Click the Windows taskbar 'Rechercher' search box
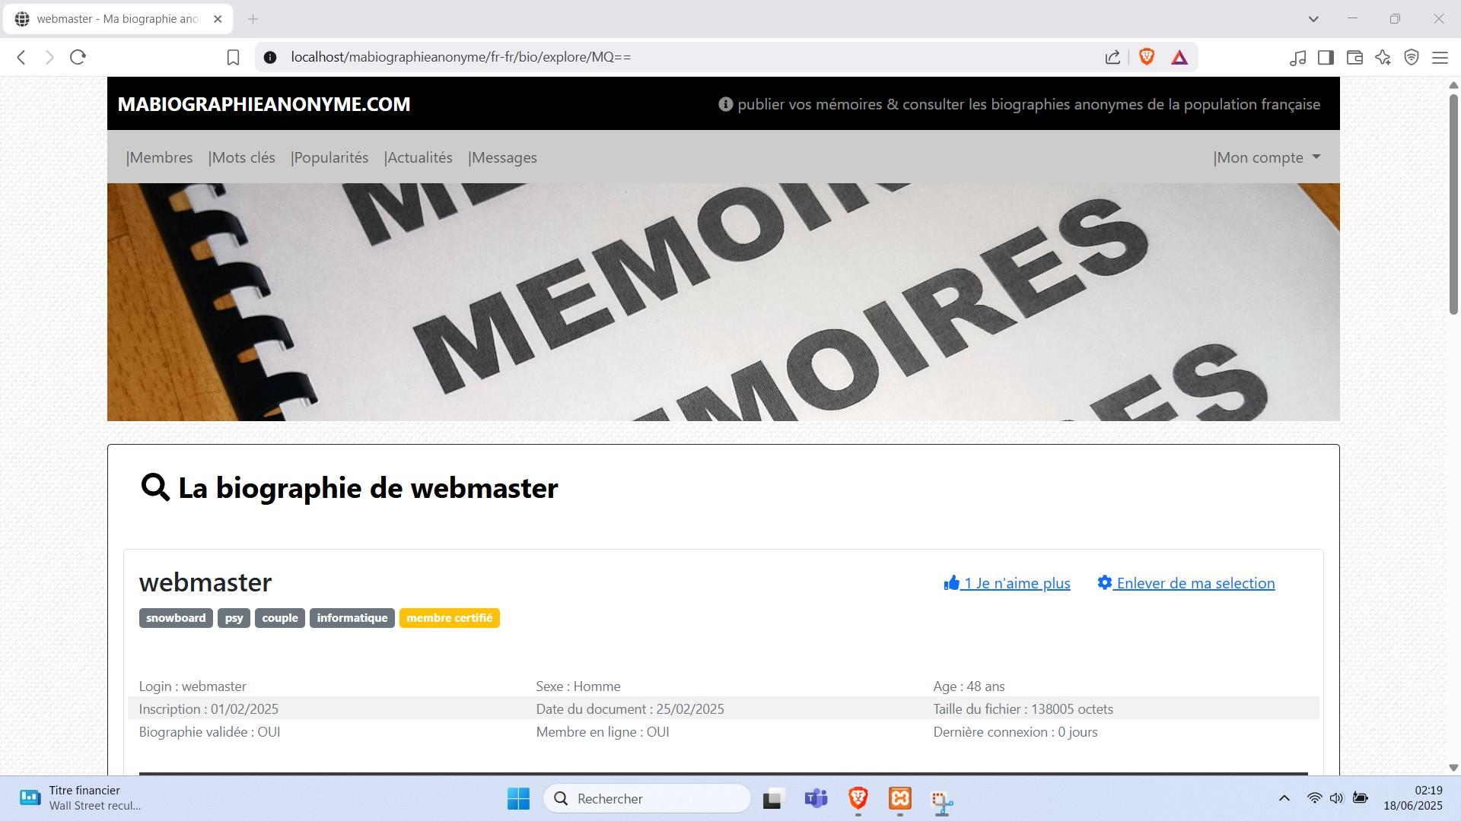Viewport: 1461px width, 821px height. point(647,798)
